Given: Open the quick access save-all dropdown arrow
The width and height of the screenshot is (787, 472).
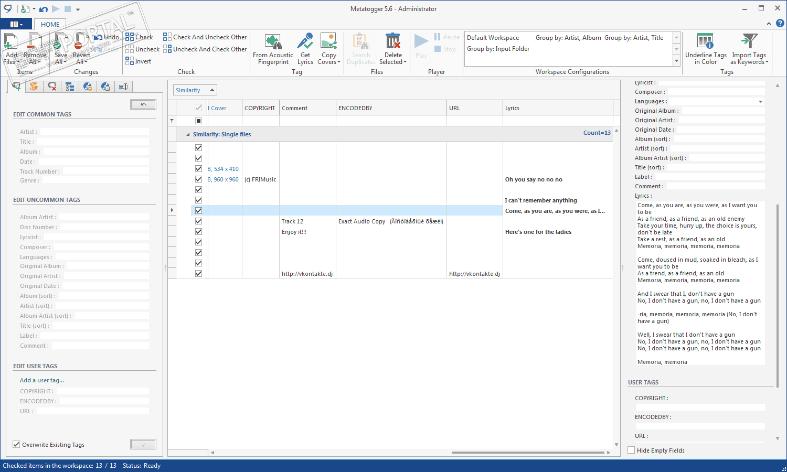Looking at the screenshot, I should [34, 9].
